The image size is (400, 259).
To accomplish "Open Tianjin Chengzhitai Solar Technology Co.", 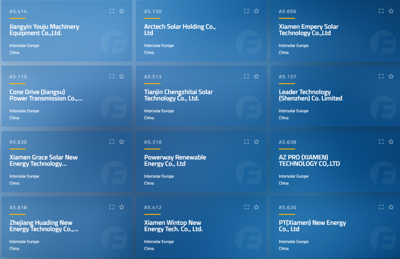I will [x=178, y=95].
